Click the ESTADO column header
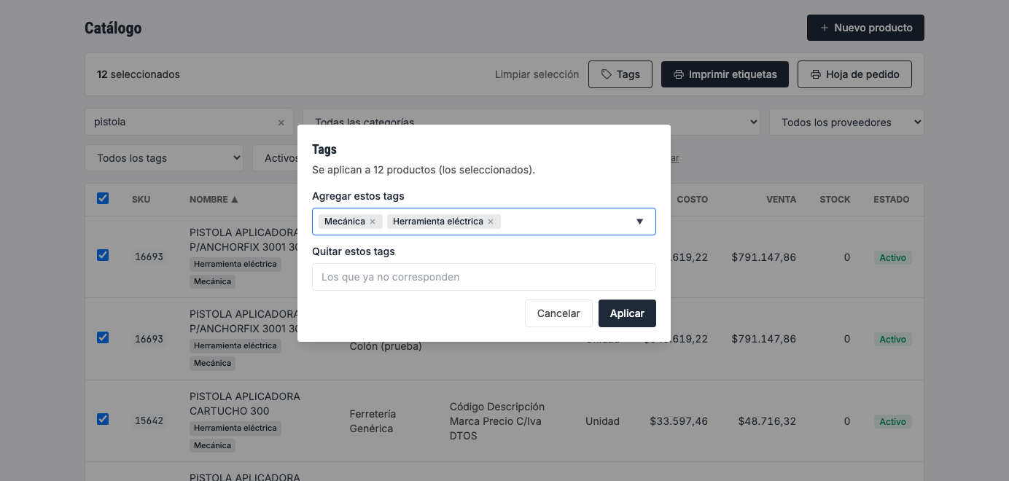The height and width of the screenshot is (481, 1009). [892, 200]
